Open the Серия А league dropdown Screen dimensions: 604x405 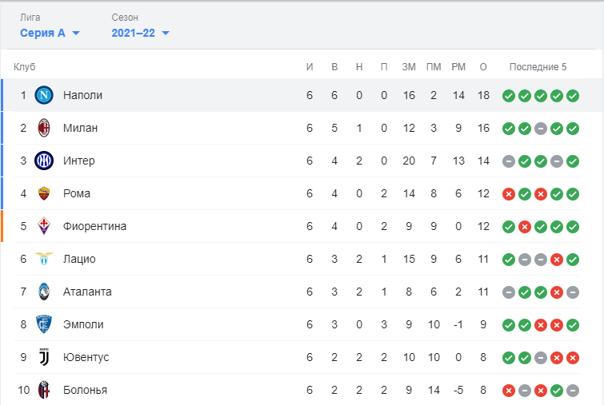click(x=50, y=33)
